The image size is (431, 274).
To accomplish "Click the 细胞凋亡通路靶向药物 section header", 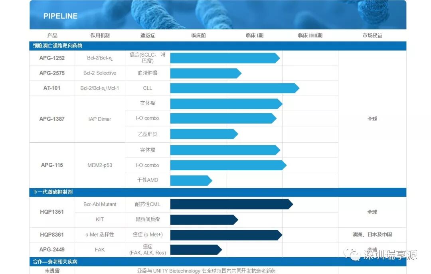I will click(218, 45).
